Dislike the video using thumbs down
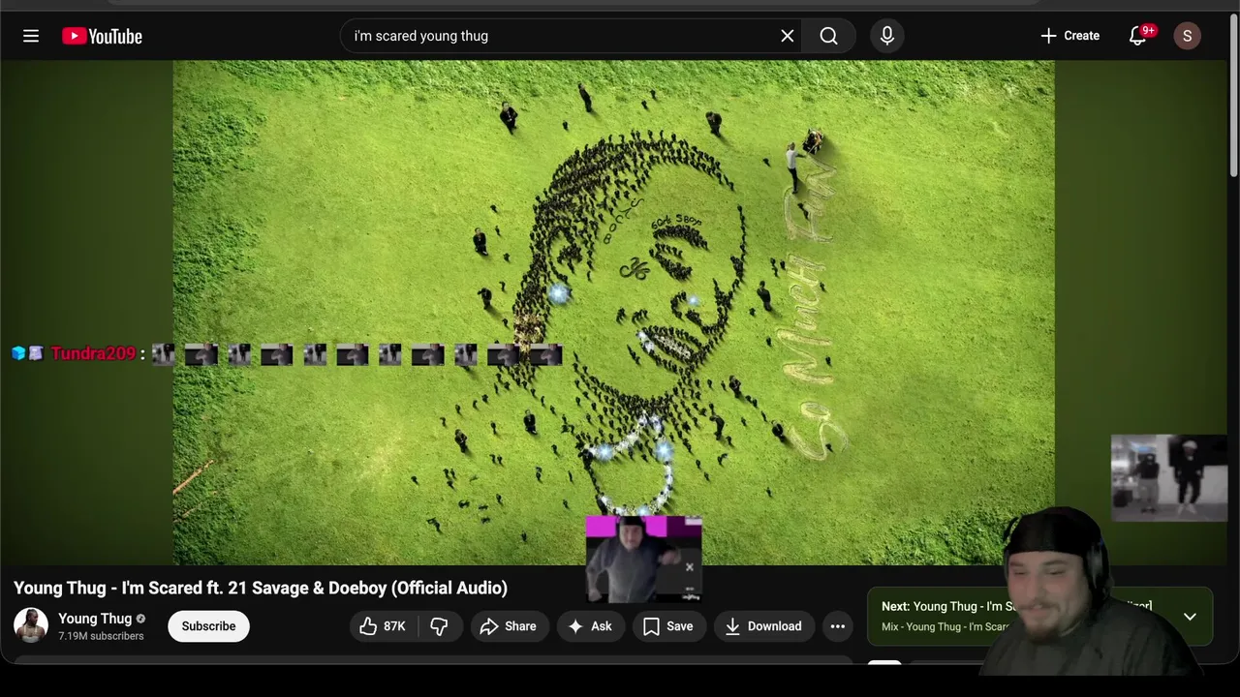The image size is (1240, 697). 439,626
